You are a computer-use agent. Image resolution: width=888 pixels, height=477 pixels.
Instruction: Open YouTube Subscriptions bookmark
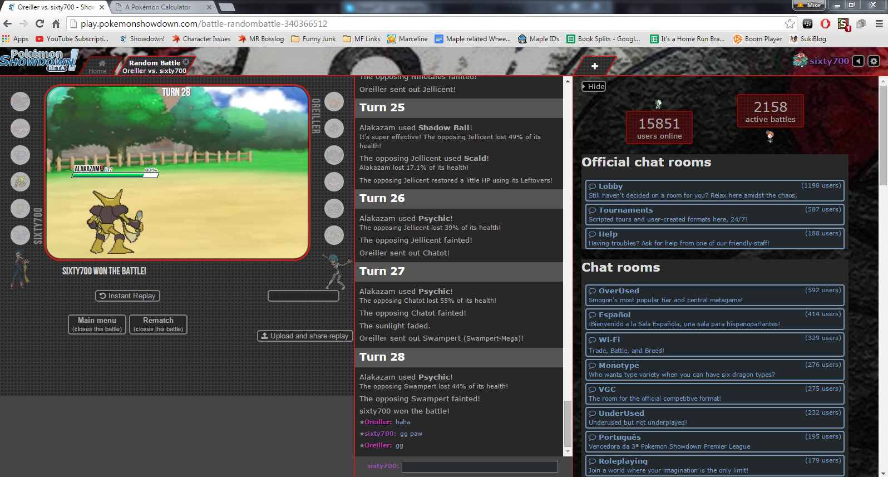72,39
